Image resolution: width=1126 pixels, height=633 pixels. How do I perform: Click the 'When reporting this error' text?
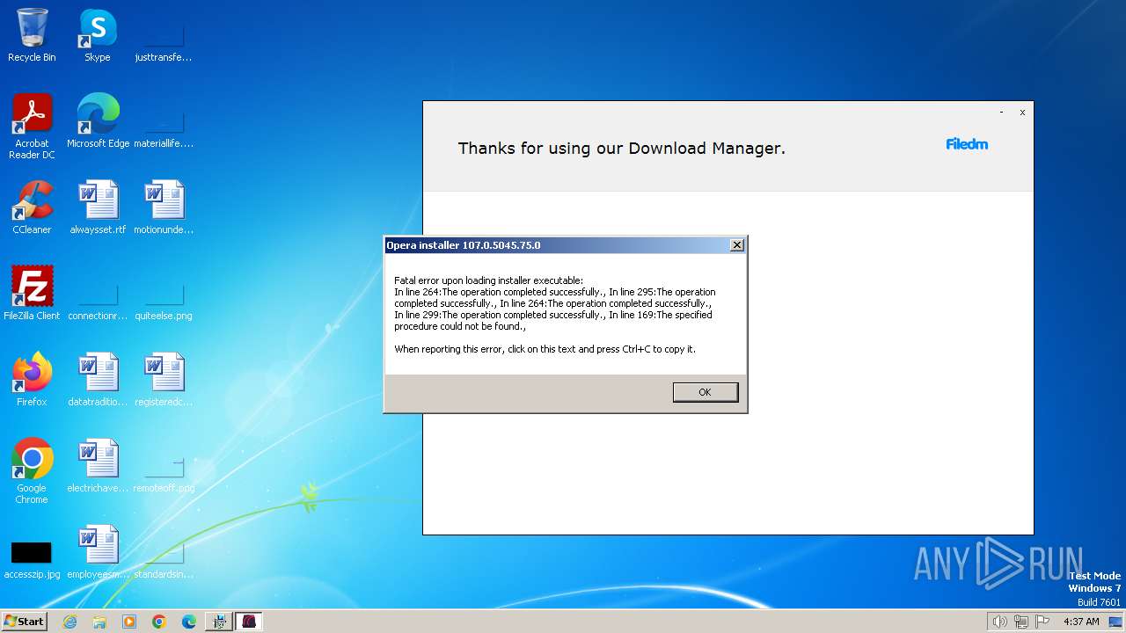[545, 349]
